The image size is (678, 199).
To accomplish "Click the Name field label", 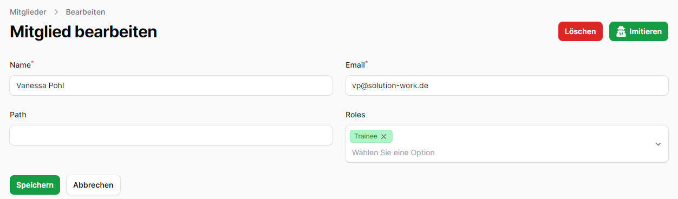I will [20, 65].
